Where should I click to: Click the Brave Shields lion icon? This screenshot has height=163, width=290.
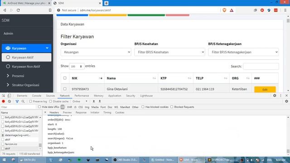pyautogui.click(x=224, y=10)
